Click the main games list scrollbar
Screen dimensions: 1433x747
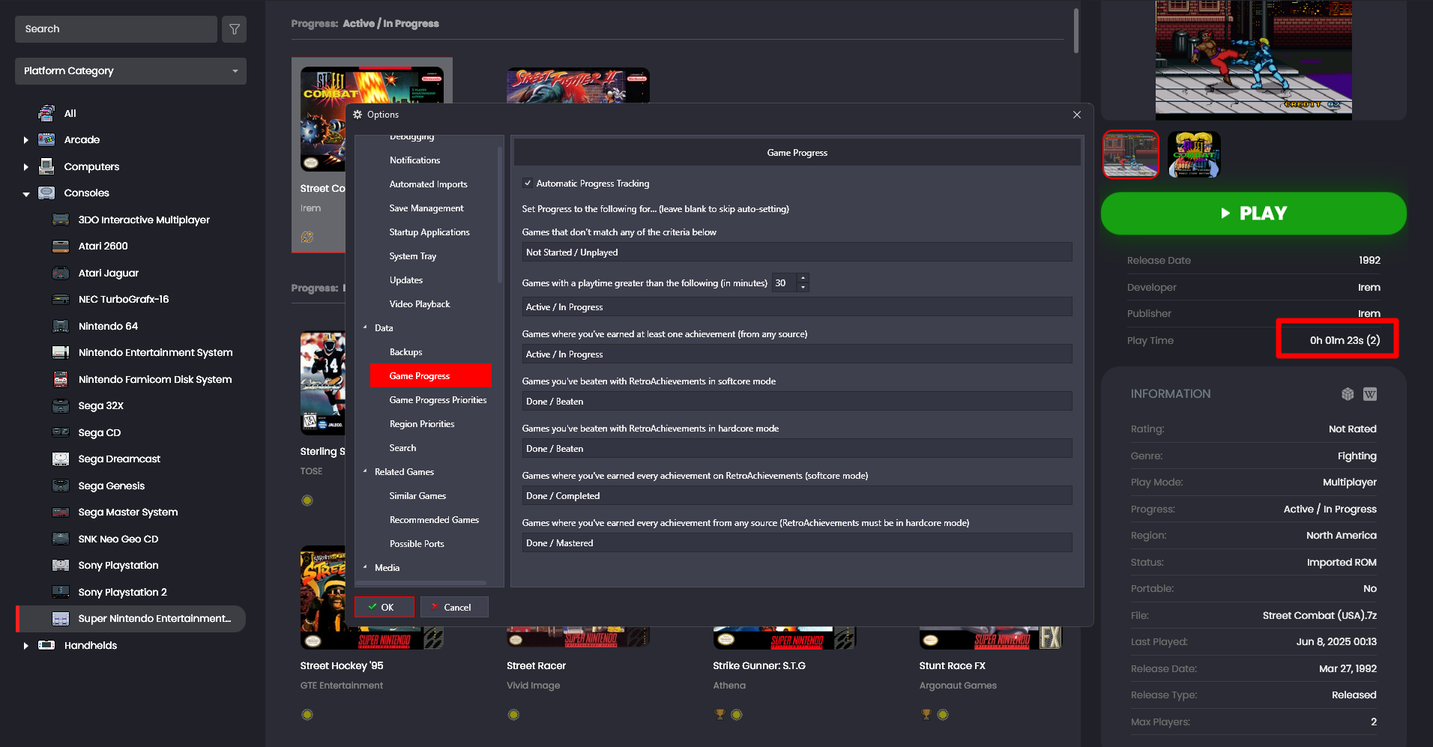[1076, 31]
